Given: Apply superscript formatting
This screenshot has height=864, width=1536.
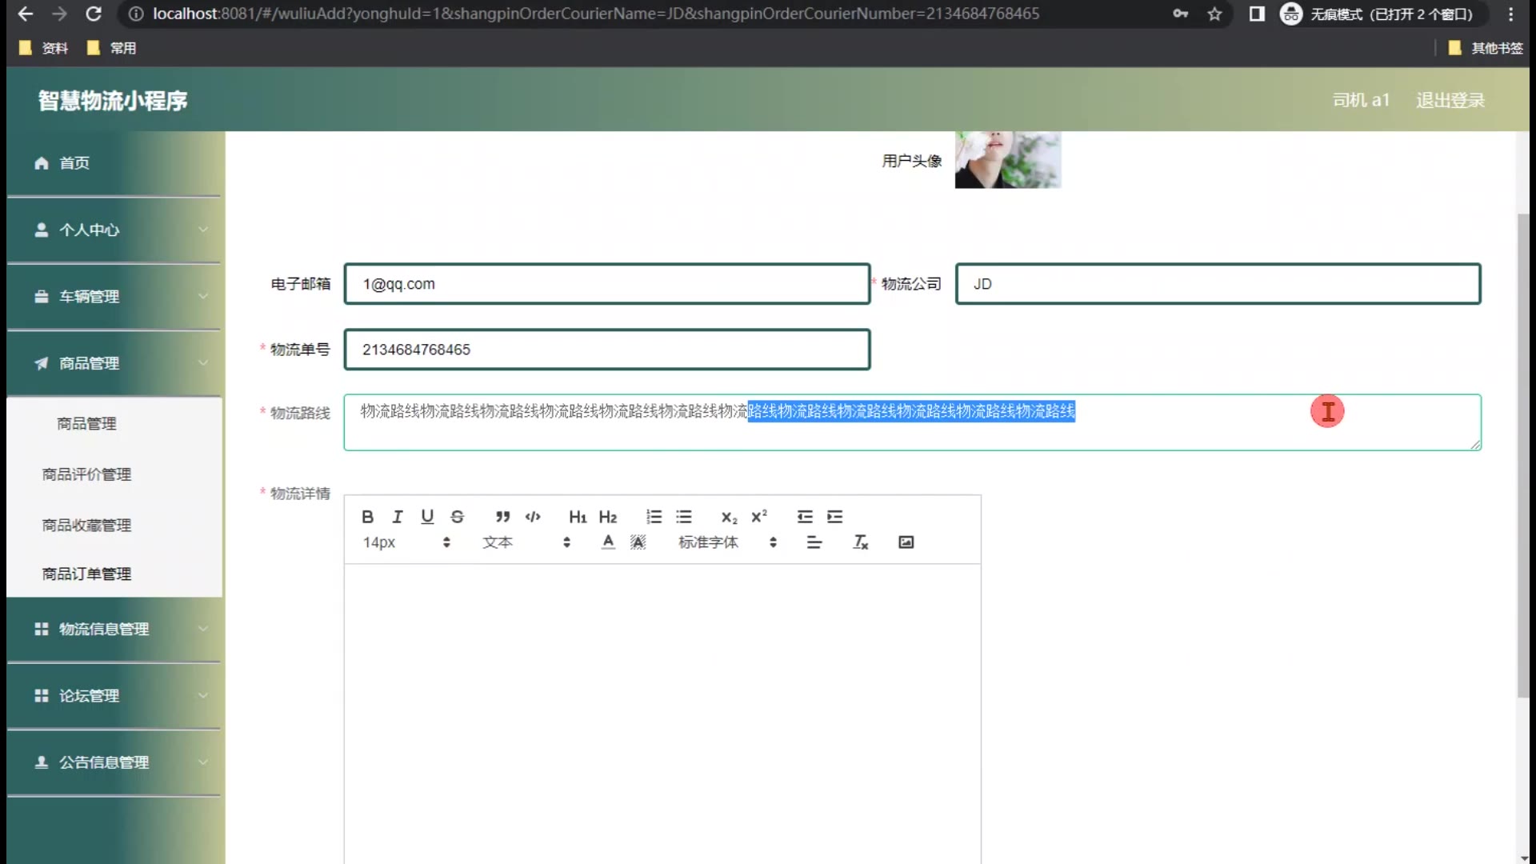Looking at the screenshot, I should coord(759,517).
